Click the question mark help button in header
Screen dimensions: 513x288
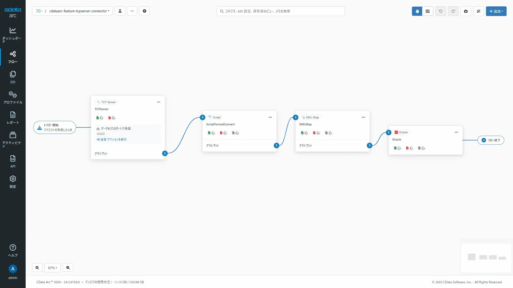click(144, 11)
